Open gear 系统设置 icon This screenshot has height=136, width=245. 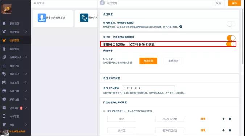point(4,99)
